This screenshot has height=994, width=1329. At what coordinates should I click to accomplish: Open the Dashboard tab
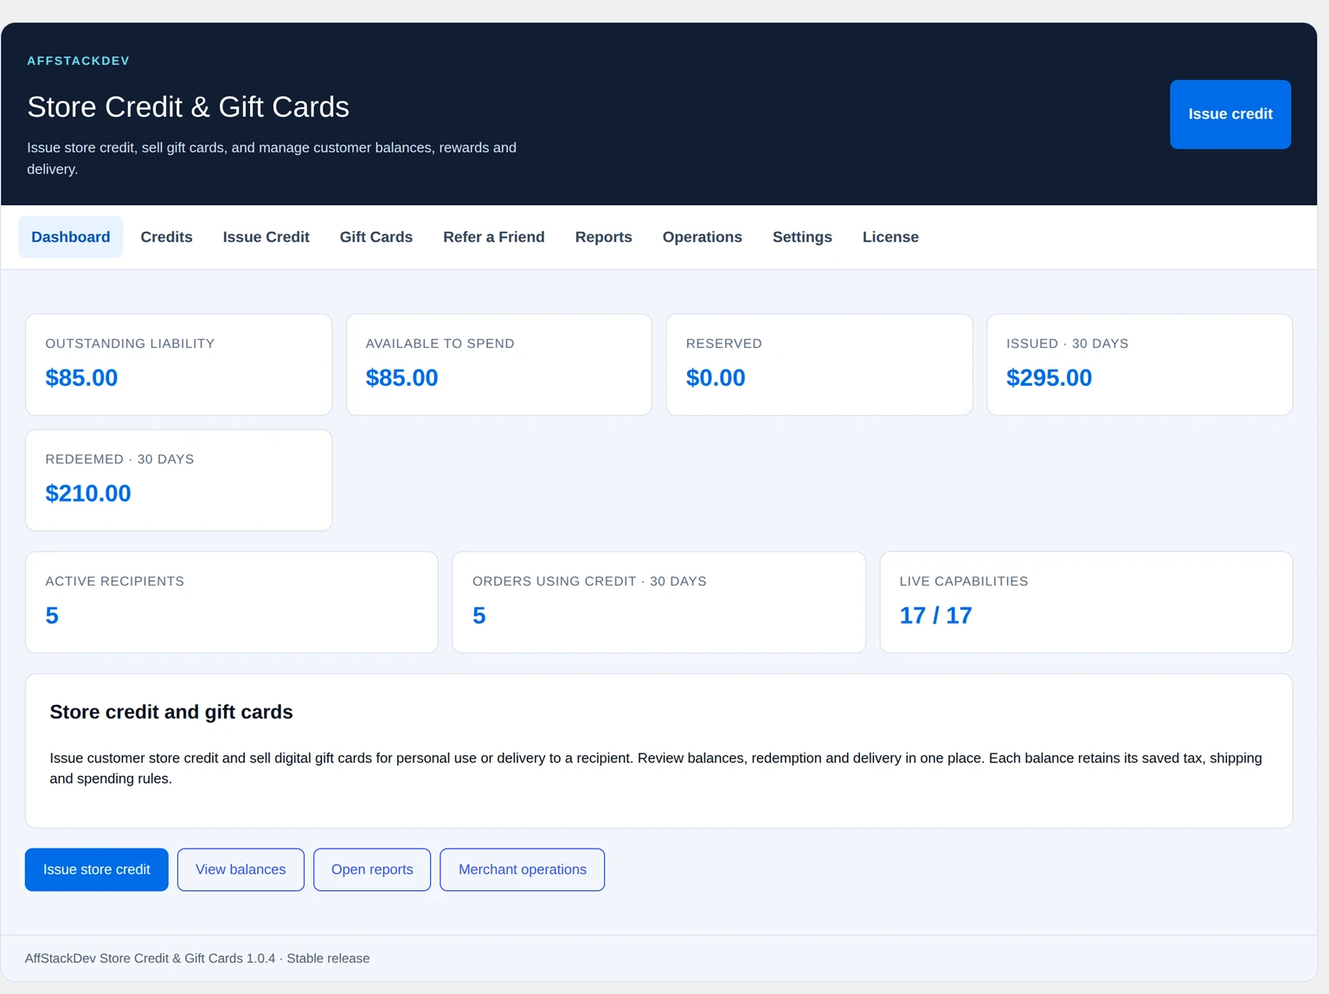(71, 237)
